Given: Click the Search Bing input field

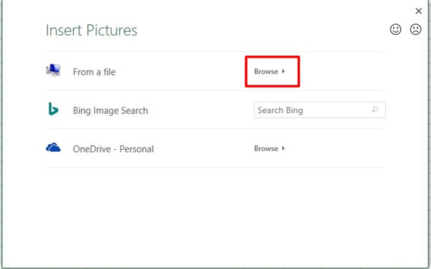Looking at the screenshot, I should (x=320, y=110).
